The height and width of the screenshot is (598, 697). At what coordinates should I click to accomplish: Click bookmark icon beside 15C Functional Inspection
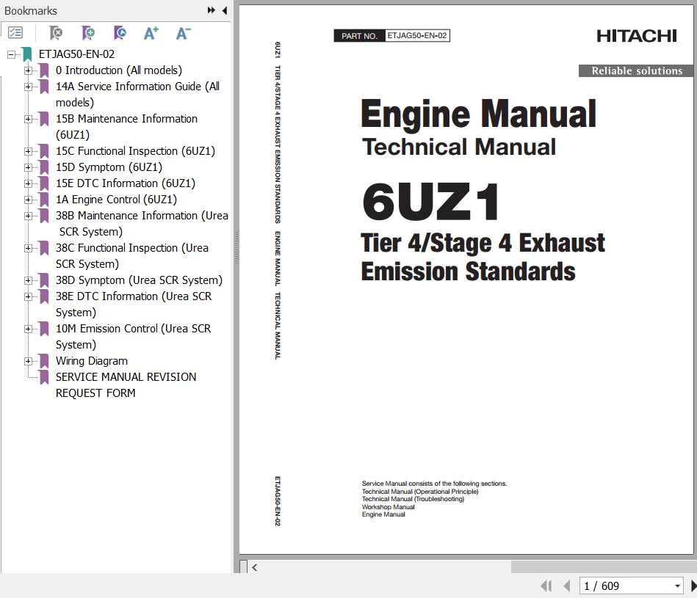(44, 151)
